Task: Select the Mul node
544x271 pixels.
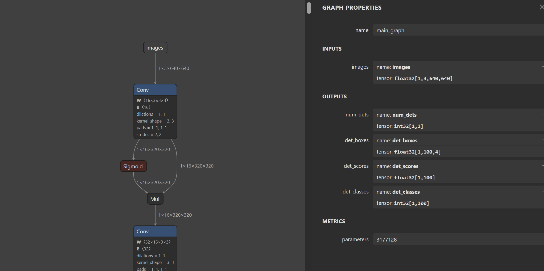Action: pos(155,199)
